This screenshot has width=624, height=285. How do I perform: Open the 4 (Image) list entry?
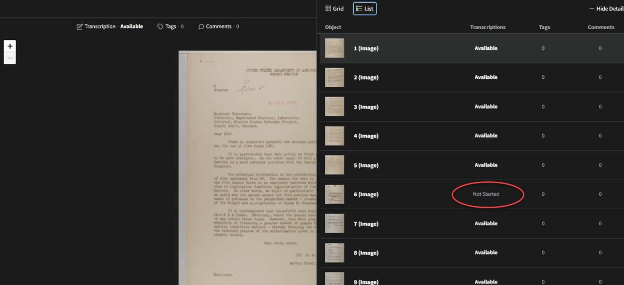coord(366,136)
